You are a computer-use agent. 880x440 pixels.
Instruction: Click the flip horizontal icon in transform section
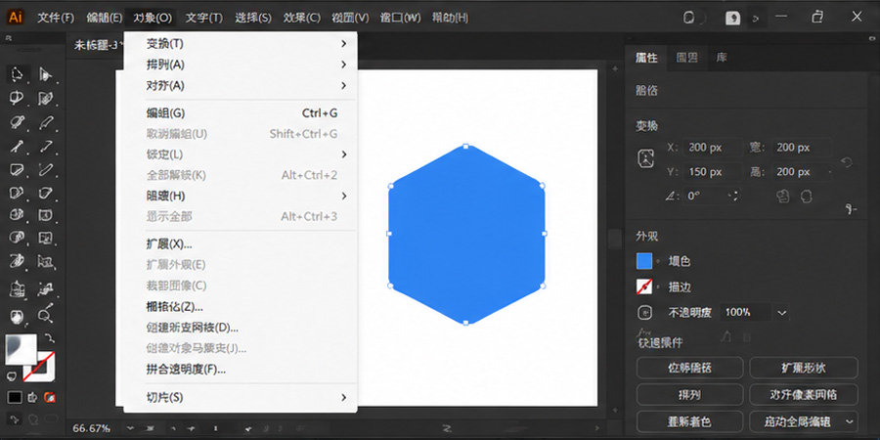(x=783, y=196)
